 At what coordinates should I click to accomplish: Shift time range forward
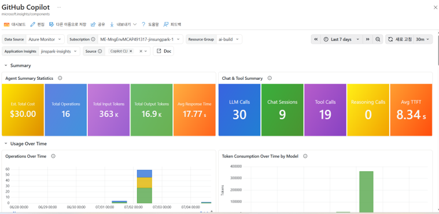pyautogui.click(x=368, y=39)
